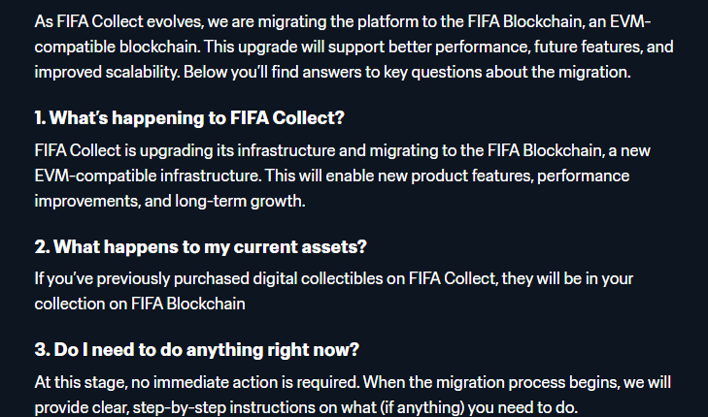Click the line starting "At this stage"
Viewport: 708px width, 417px height.
tap(350, 382)
